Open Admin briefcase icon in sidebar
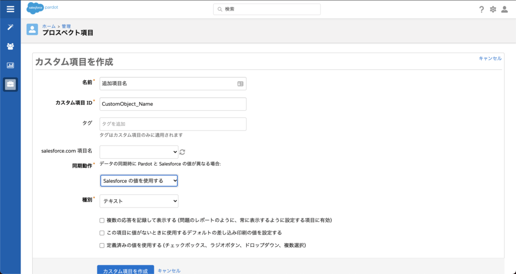516x274 pixels. pos(10,85)
